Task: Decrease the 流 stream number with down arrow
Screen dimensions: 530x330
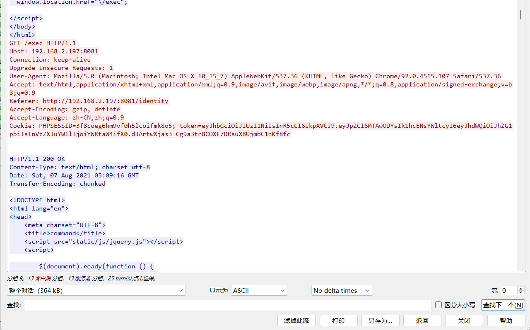Action: point(521,293)
